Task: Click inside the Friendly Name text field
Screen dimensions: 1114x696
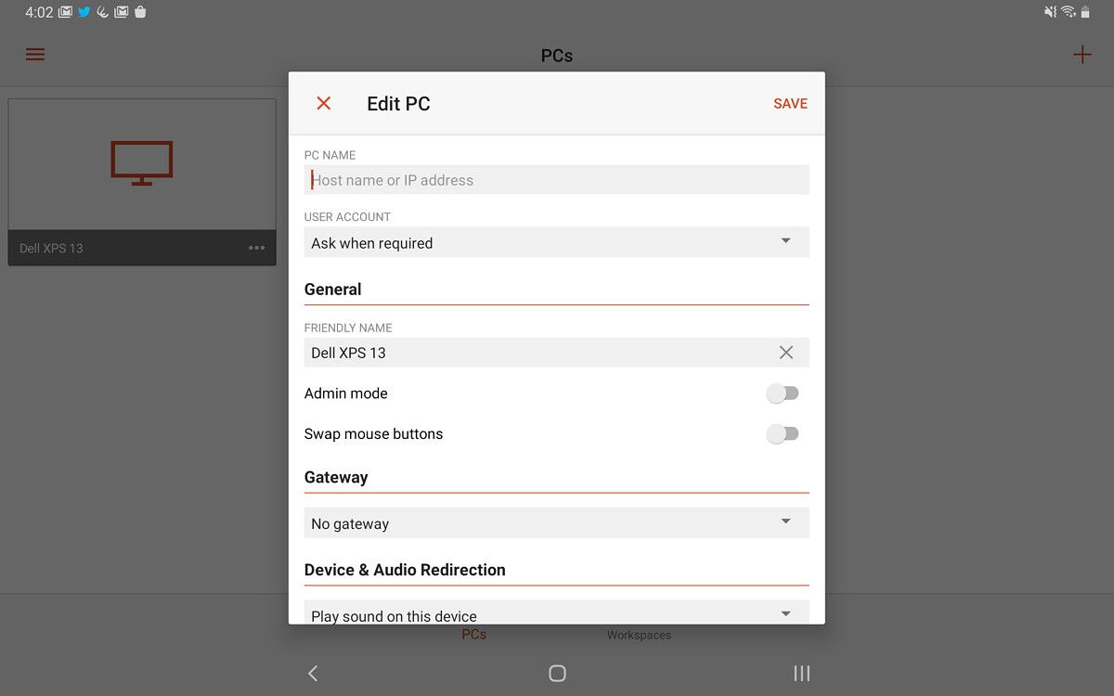Action: pos(538,353)
